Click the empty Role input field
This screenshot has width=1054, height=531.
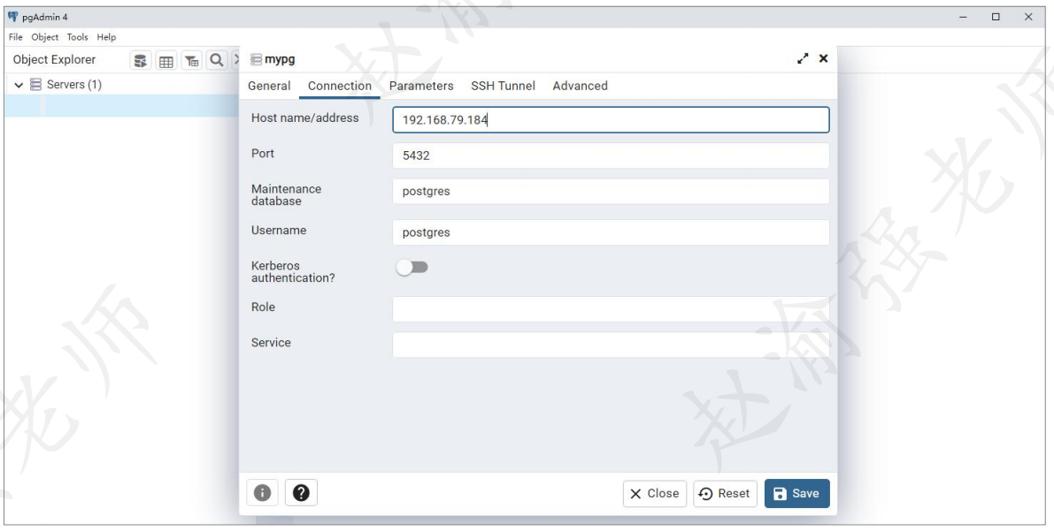[611, 309]
